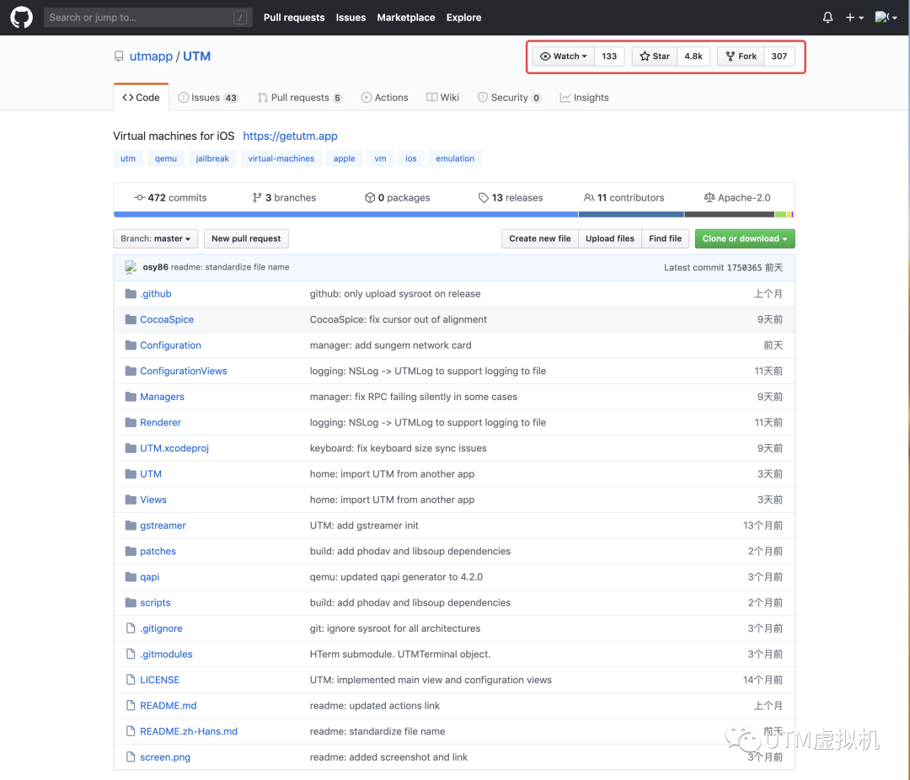Open the notifications bell icon
Image resolution: width=910 pixels, height=780 pixels.
point(827,18)
